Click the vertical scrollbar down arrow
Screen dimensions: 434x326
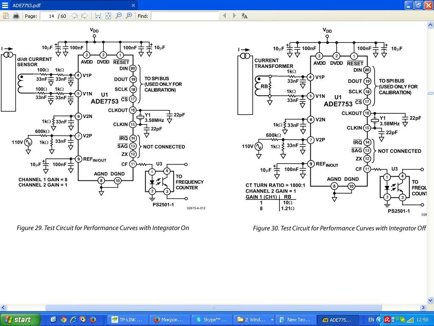(x=431, y=300)
